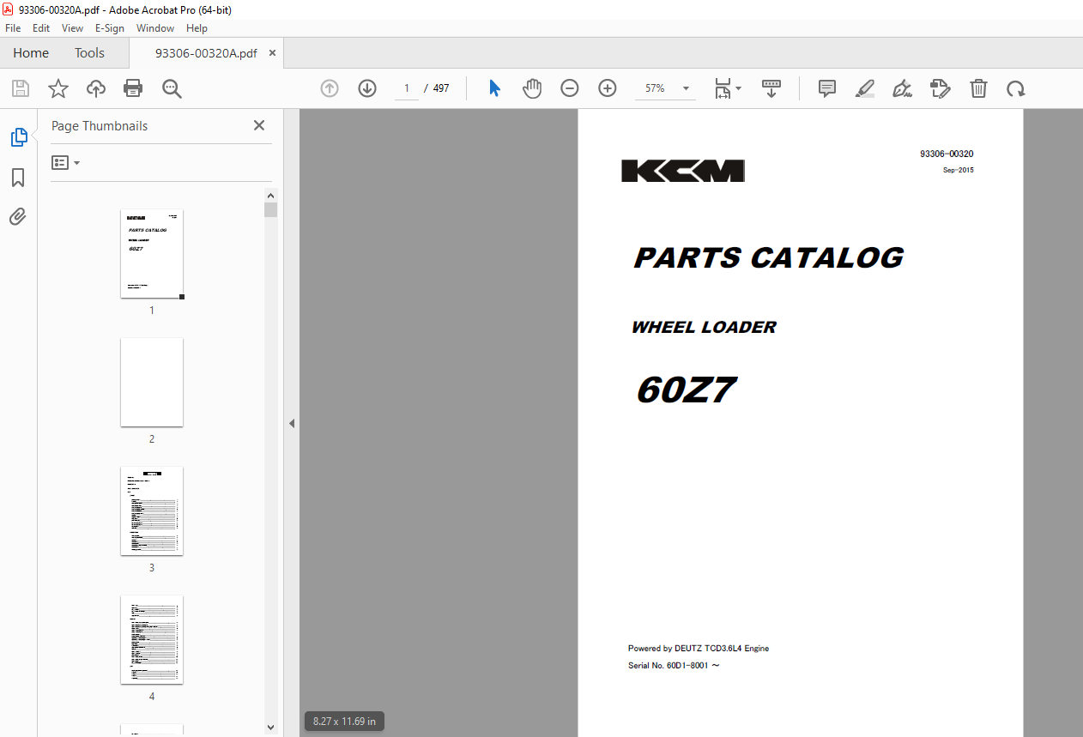Viewport: 1083px width, 737px height.
Task: Open the Help menu
Action: click(197, 28)
